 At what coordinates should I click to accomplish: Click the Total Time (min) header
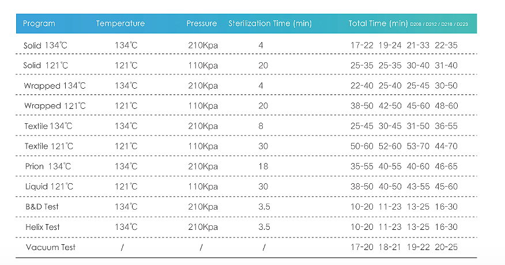point(378,24)
